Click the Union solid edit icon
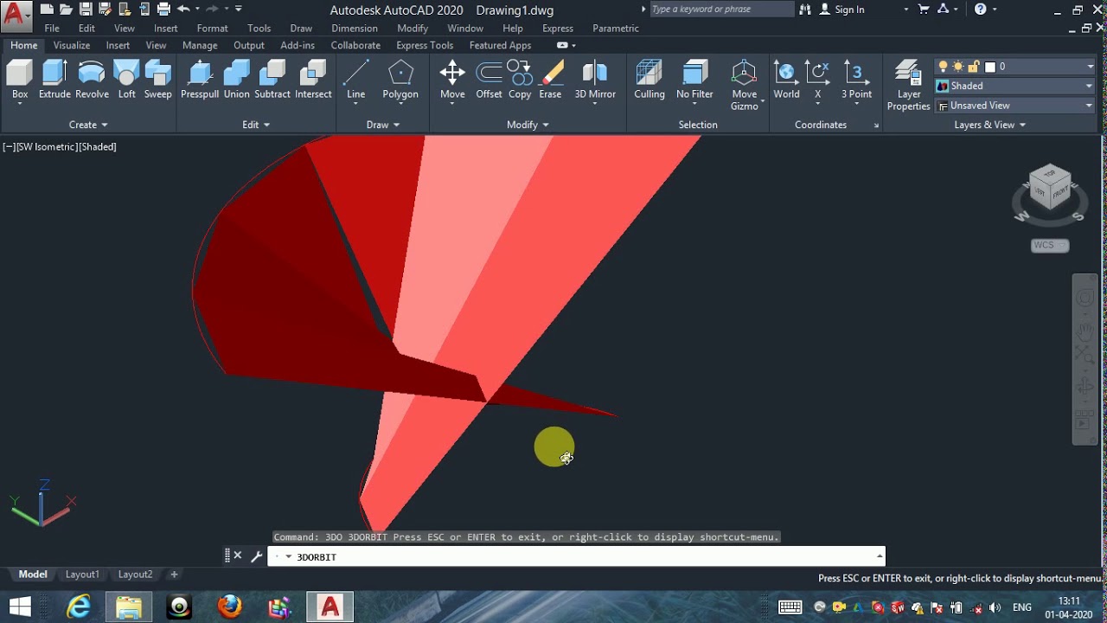Image resolution: width=1107 pixels, height=623 pixels. tap(236, 80)
